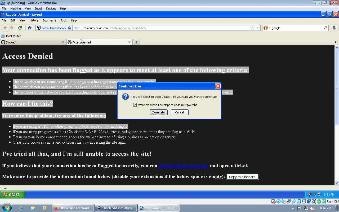Click the host Windows Start orb
The height and width of the screenshot is (212, 339).
(x=7, y=208)
